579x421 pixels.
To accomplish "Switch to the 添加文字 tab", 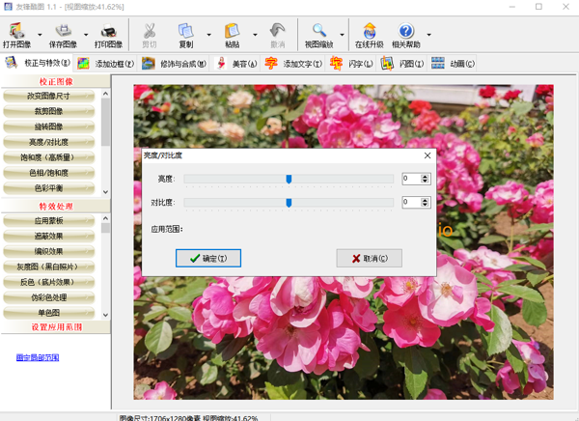I will pyautogui.click(x=293, y=64).
